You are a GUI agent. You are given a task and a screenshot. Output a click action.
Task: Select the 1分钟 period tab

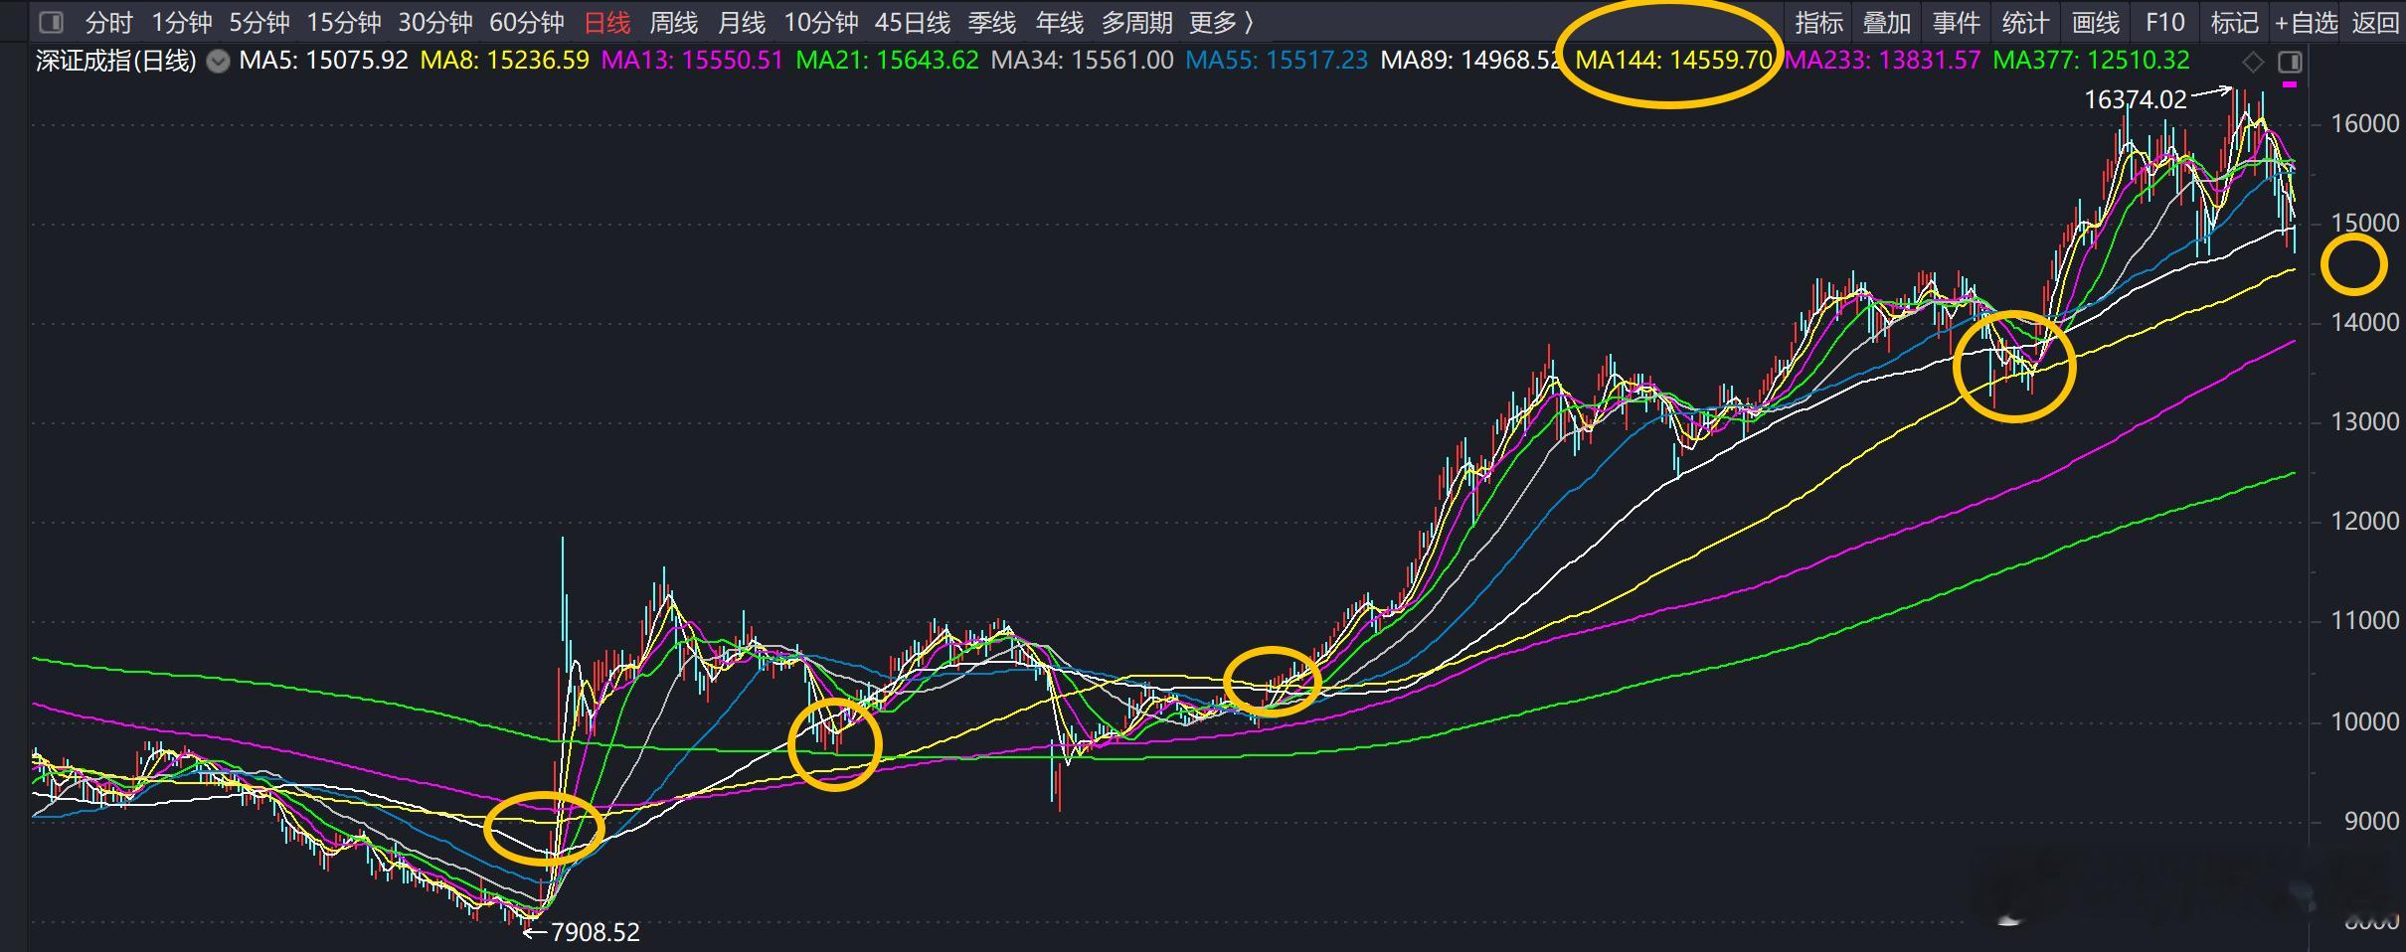point(182,22)
